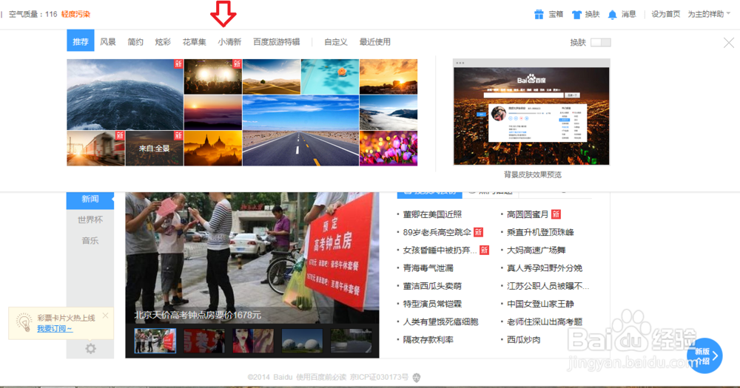
Task: Choose the highway road skin thumbnail
Action: pyautogui.click(x=300, y=130)
